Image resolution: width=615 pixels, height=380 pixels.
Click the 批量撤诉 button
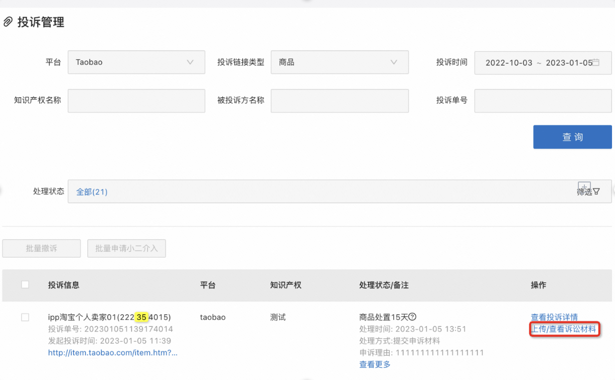click(42, 248)
